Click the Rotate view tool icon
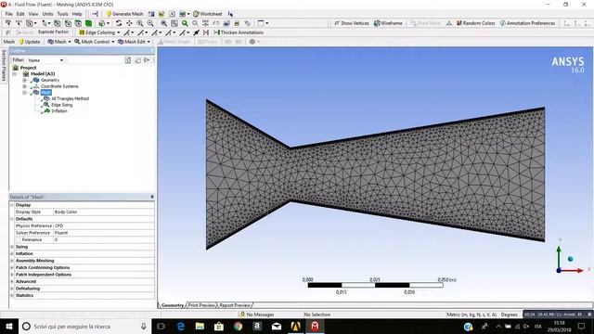Screen dimensions: 594x334 pyautogui.click(x=119, y=23)
